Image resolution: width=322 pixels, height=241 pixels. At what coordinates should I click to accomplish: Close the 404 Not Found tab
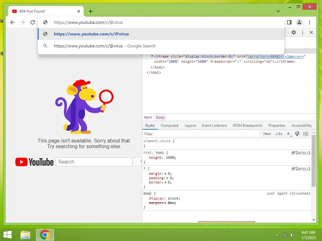click(78, 11)
